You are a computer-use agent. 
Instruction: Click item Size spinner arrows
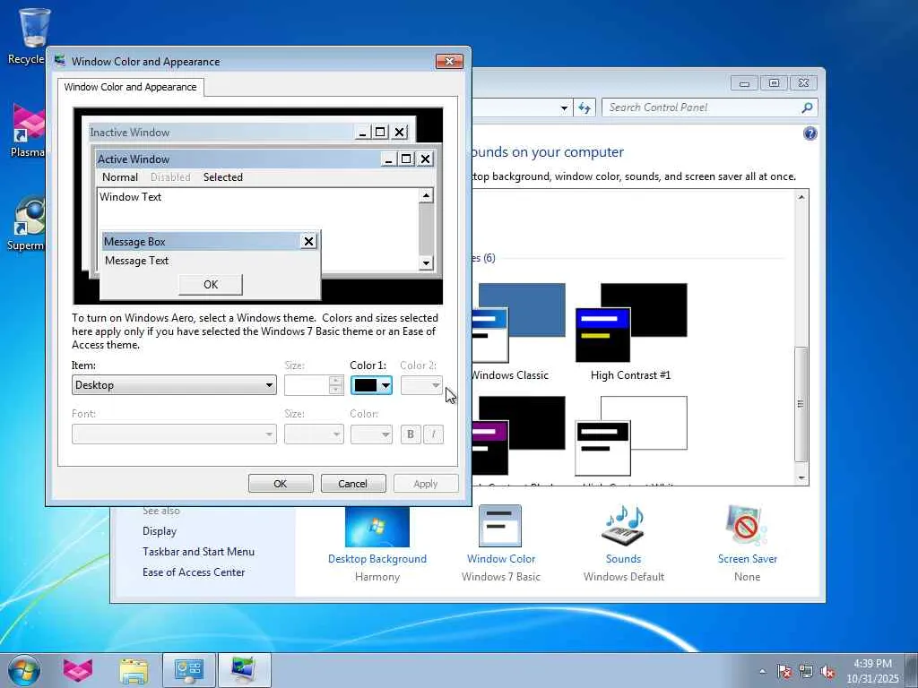335,385
